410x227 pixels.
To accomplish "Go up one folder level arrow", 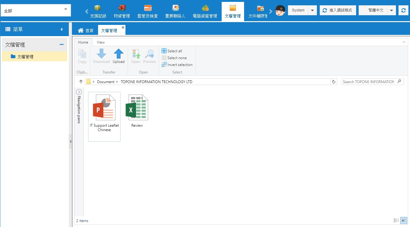I will (x=81, y=82).
